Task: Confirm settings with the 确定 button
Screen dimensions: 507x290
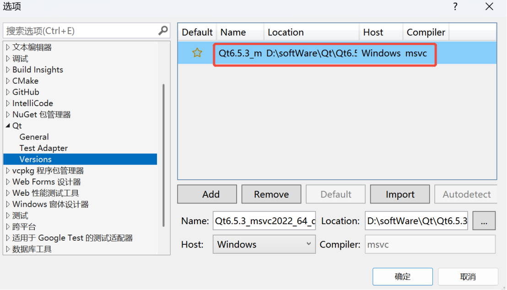Action: [x=402, y=276]
